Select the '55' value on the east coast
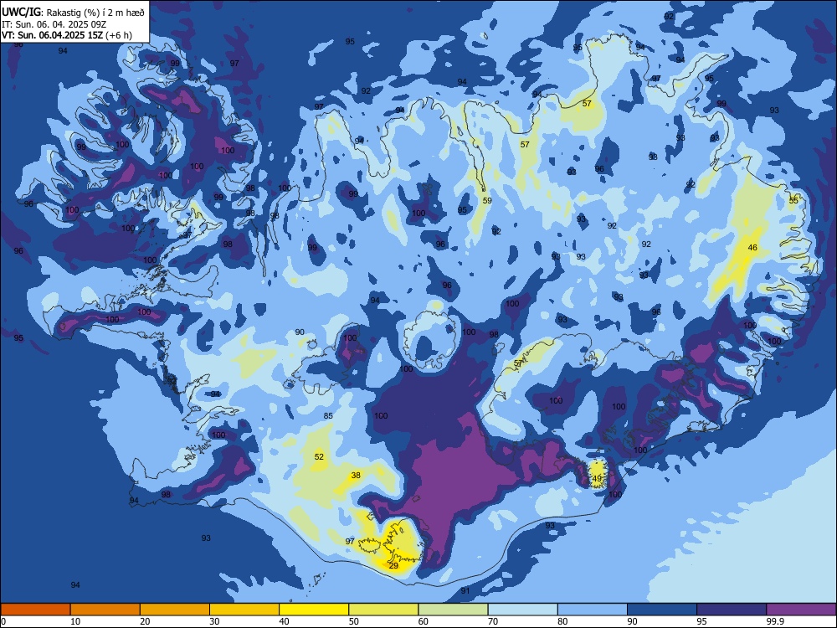The width and height of the screenshot is (837, 628). pyautogui.click(x=793, y=200)
